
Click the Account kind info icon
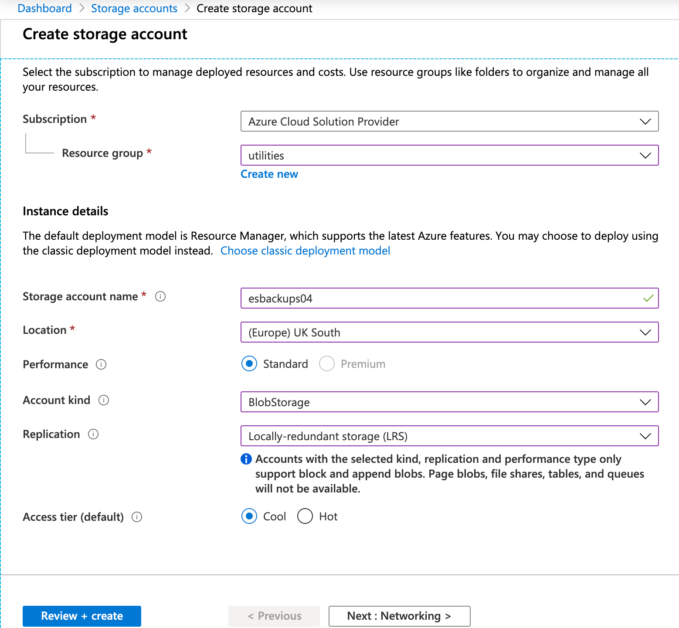pos(104,400)
